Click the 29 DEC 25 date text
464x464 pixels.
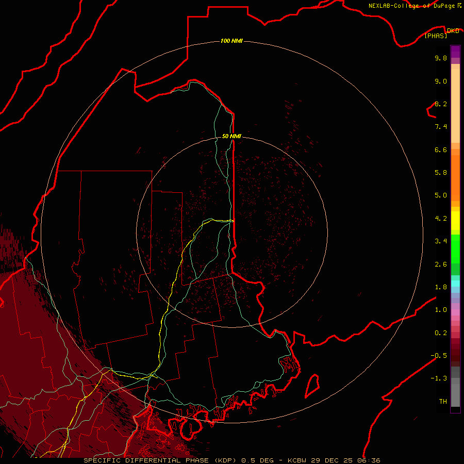click(x=333, y=460)
